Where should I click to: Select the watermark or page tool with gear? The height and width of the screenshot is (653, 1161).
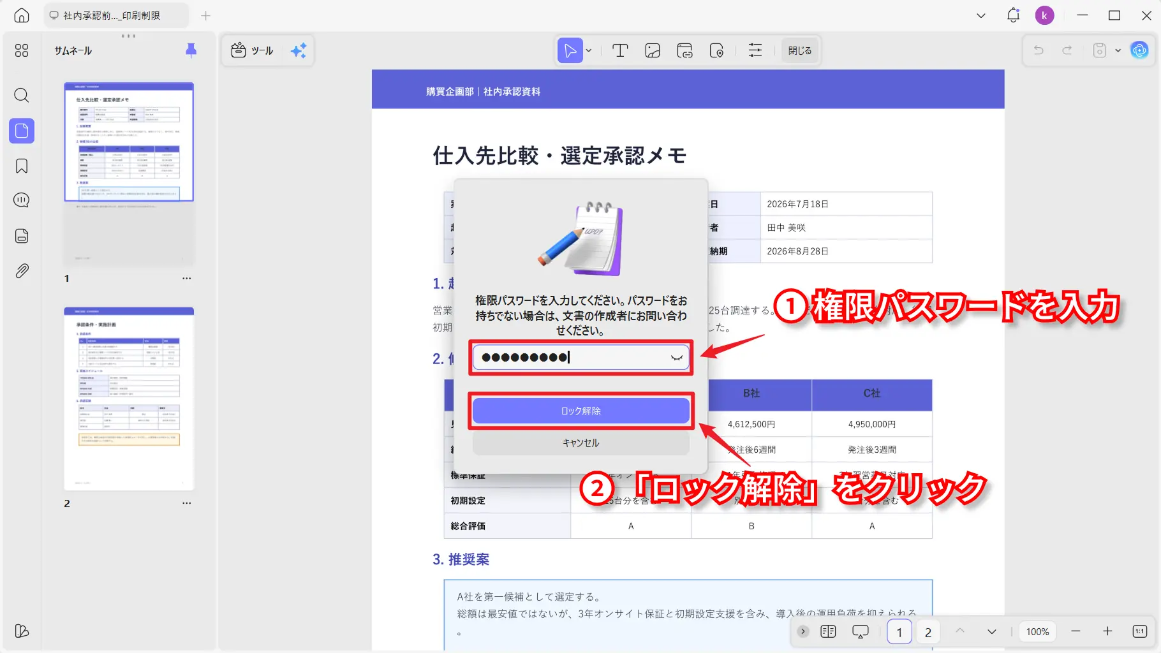716,50
